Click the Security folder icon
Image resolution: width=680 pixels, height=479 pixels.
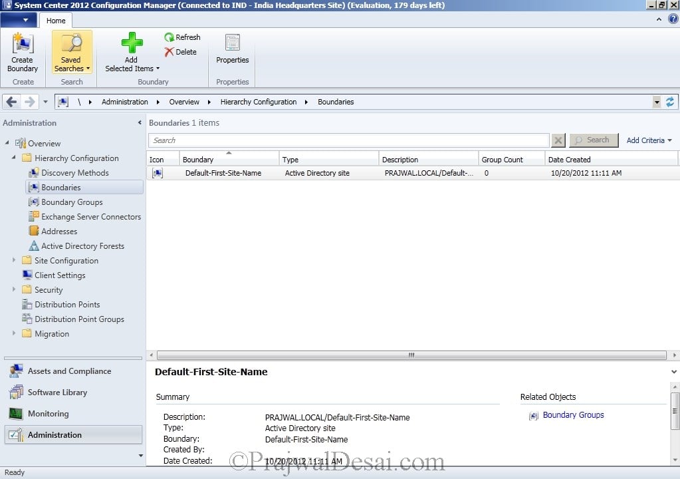pyautogui.click(x=27, y=289)
